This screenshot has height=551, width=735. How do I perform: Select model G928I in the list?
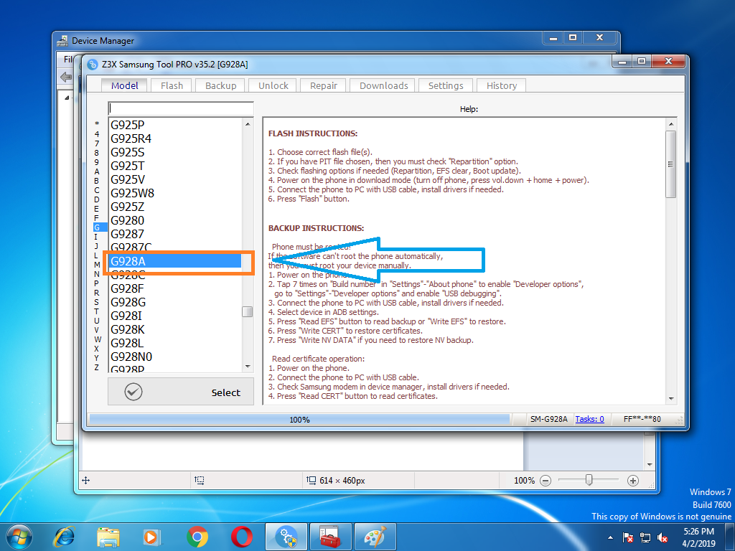pyautogui.click(x=175, y=316)
